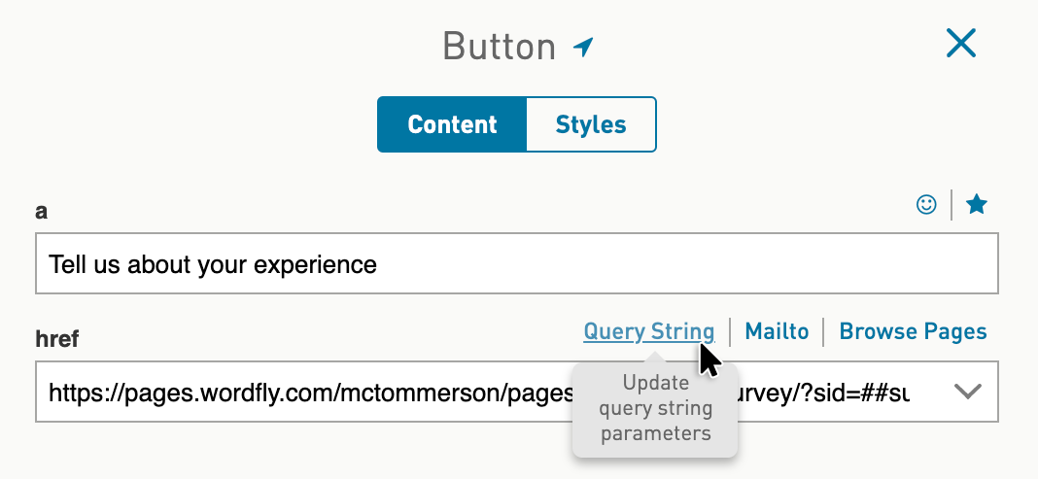Click the divider between smiley and star icons
Viewport: 1038px width, 479px height.
point(951,204)
